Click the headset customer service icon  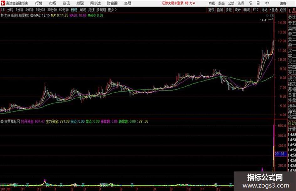tap(251, 3)
